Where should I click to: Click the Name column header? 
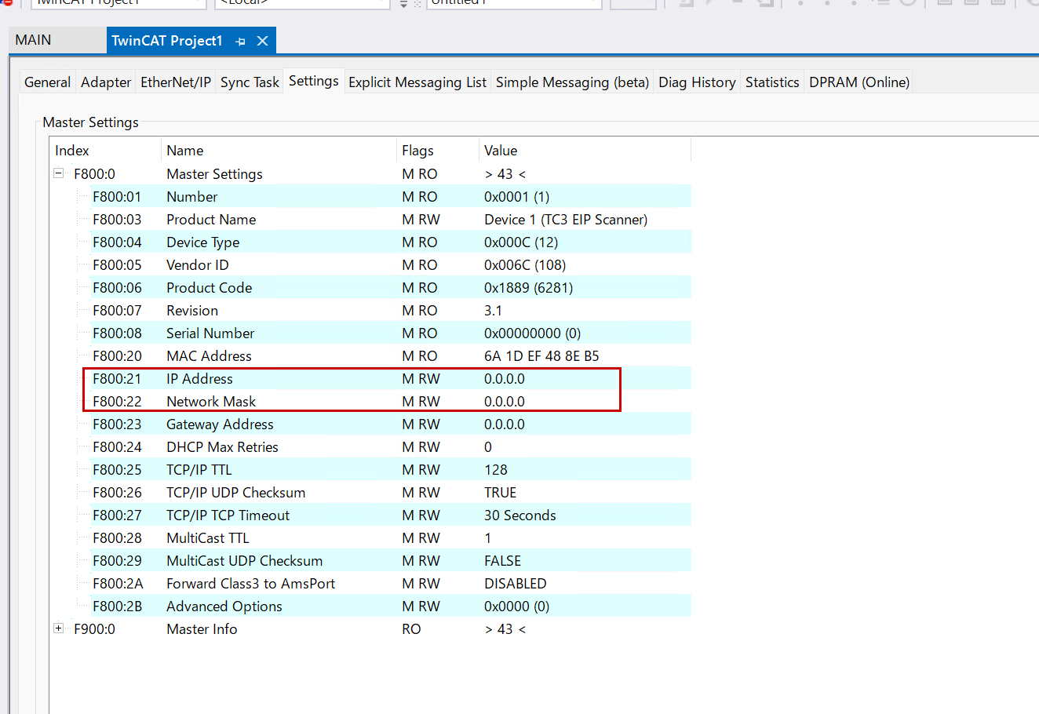pyautogui.click(x=185, y=151)
